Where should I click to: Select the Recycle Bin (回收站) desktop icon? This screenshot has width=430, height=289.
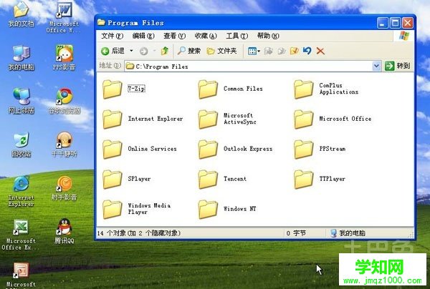(x=21, y=144)
